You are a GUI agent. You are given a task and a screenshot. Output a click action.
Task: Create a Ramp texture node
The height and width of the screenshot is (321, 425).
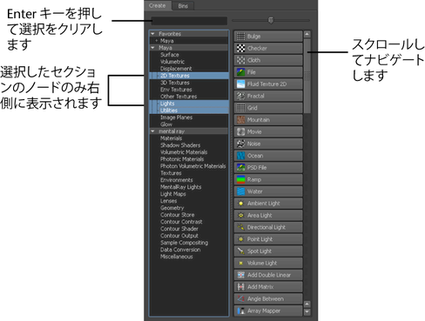pyautogui.click(x=268, y=179)
